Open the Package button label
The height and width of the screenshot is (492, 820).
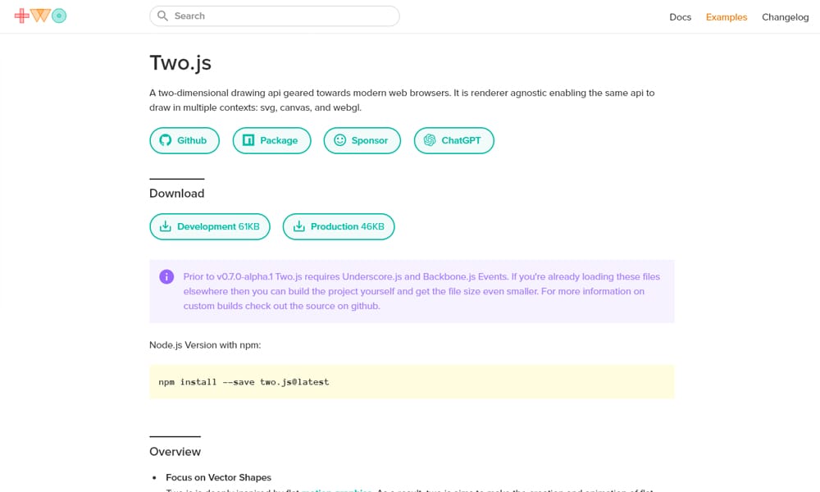click(279, 140)
